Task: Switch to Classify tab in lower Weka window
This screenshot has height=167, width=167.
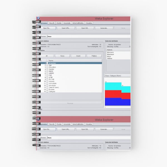Action: [52, 124]
